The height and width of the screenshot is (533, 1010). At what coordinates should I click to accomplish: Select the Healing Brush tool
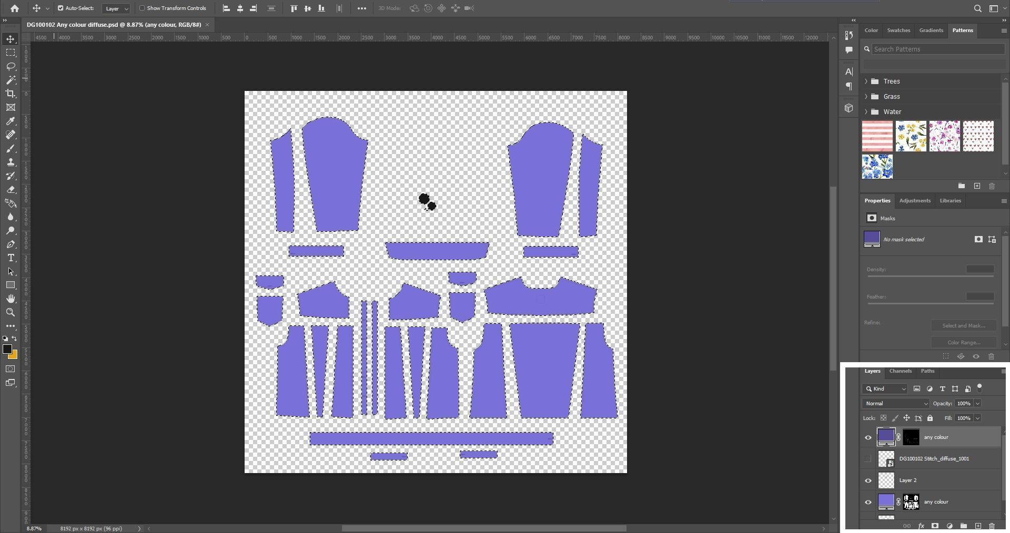coord(11,135)
